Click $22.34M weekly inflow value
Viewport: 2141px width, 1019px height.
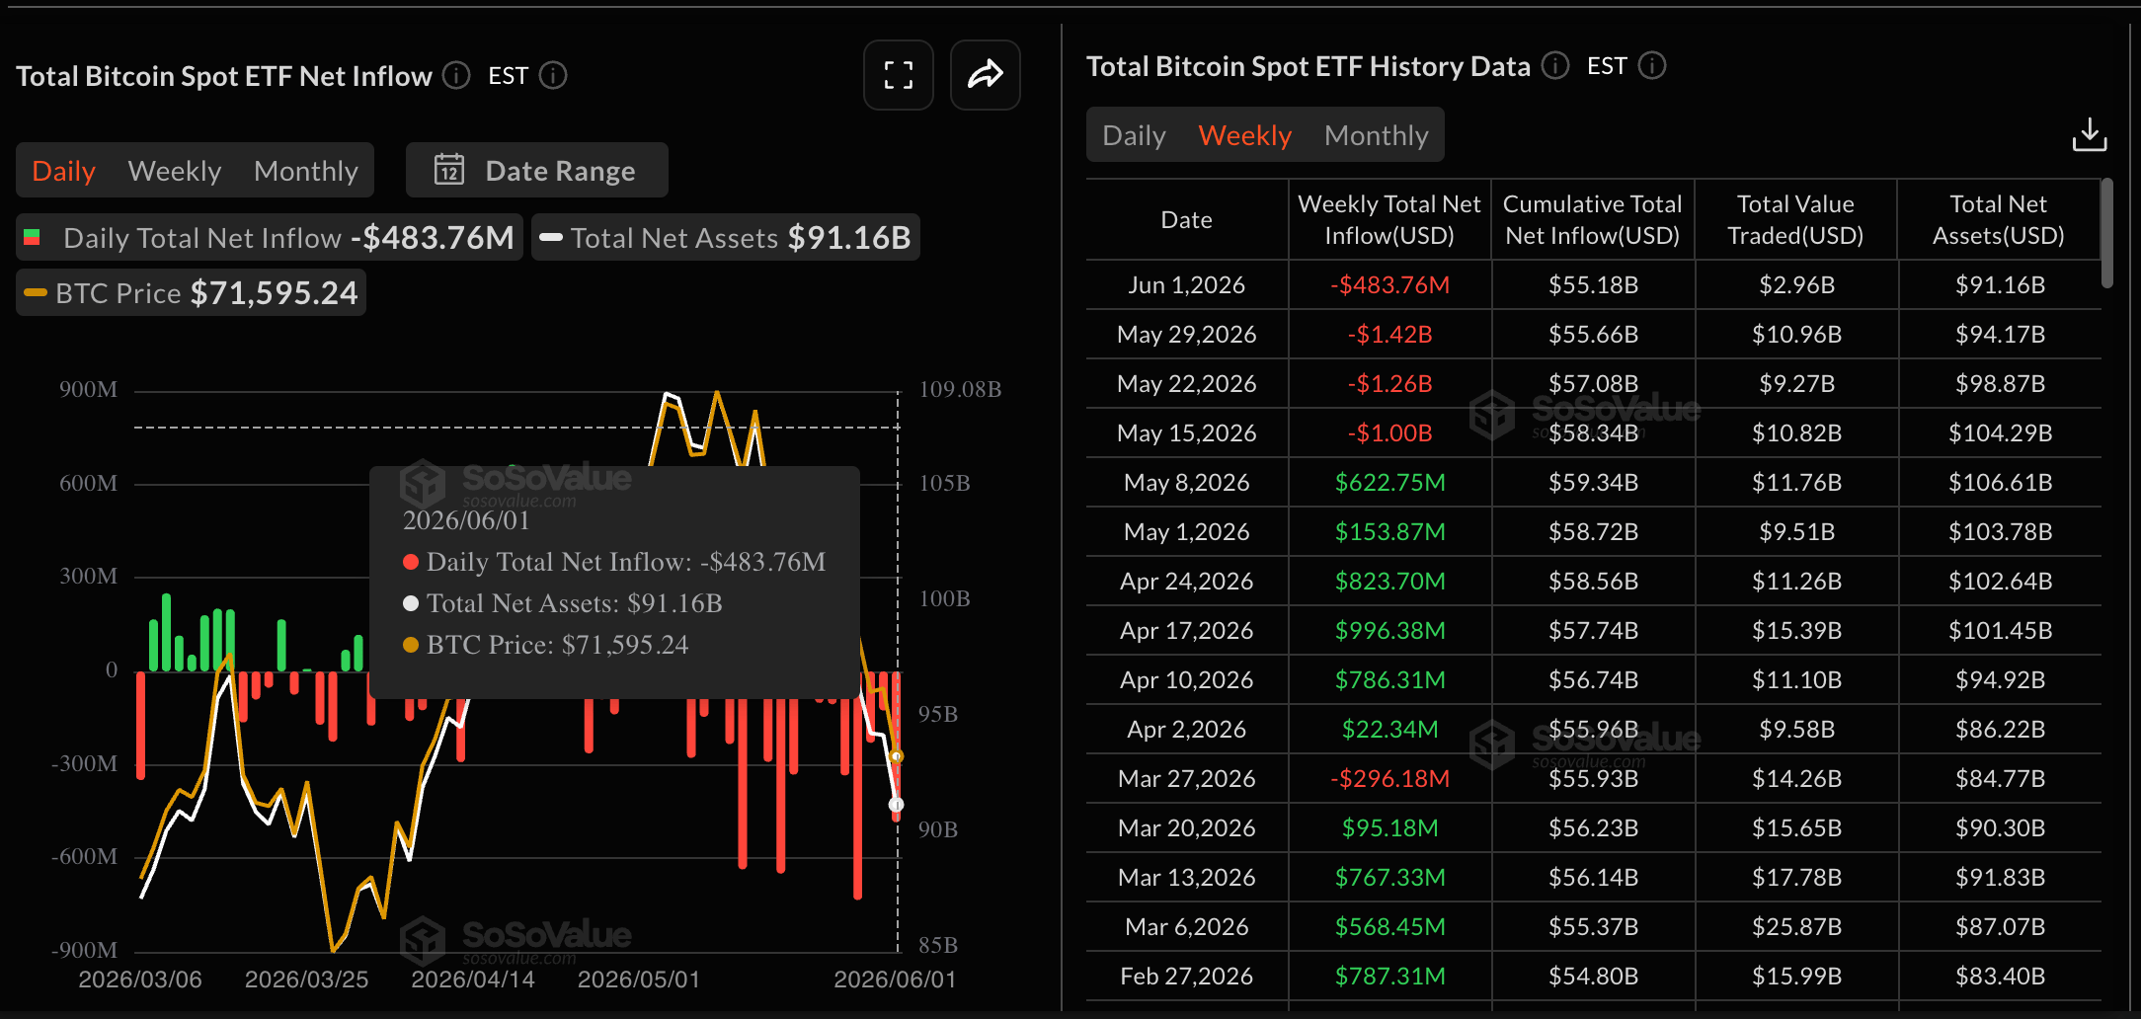tap(1389, 730)
